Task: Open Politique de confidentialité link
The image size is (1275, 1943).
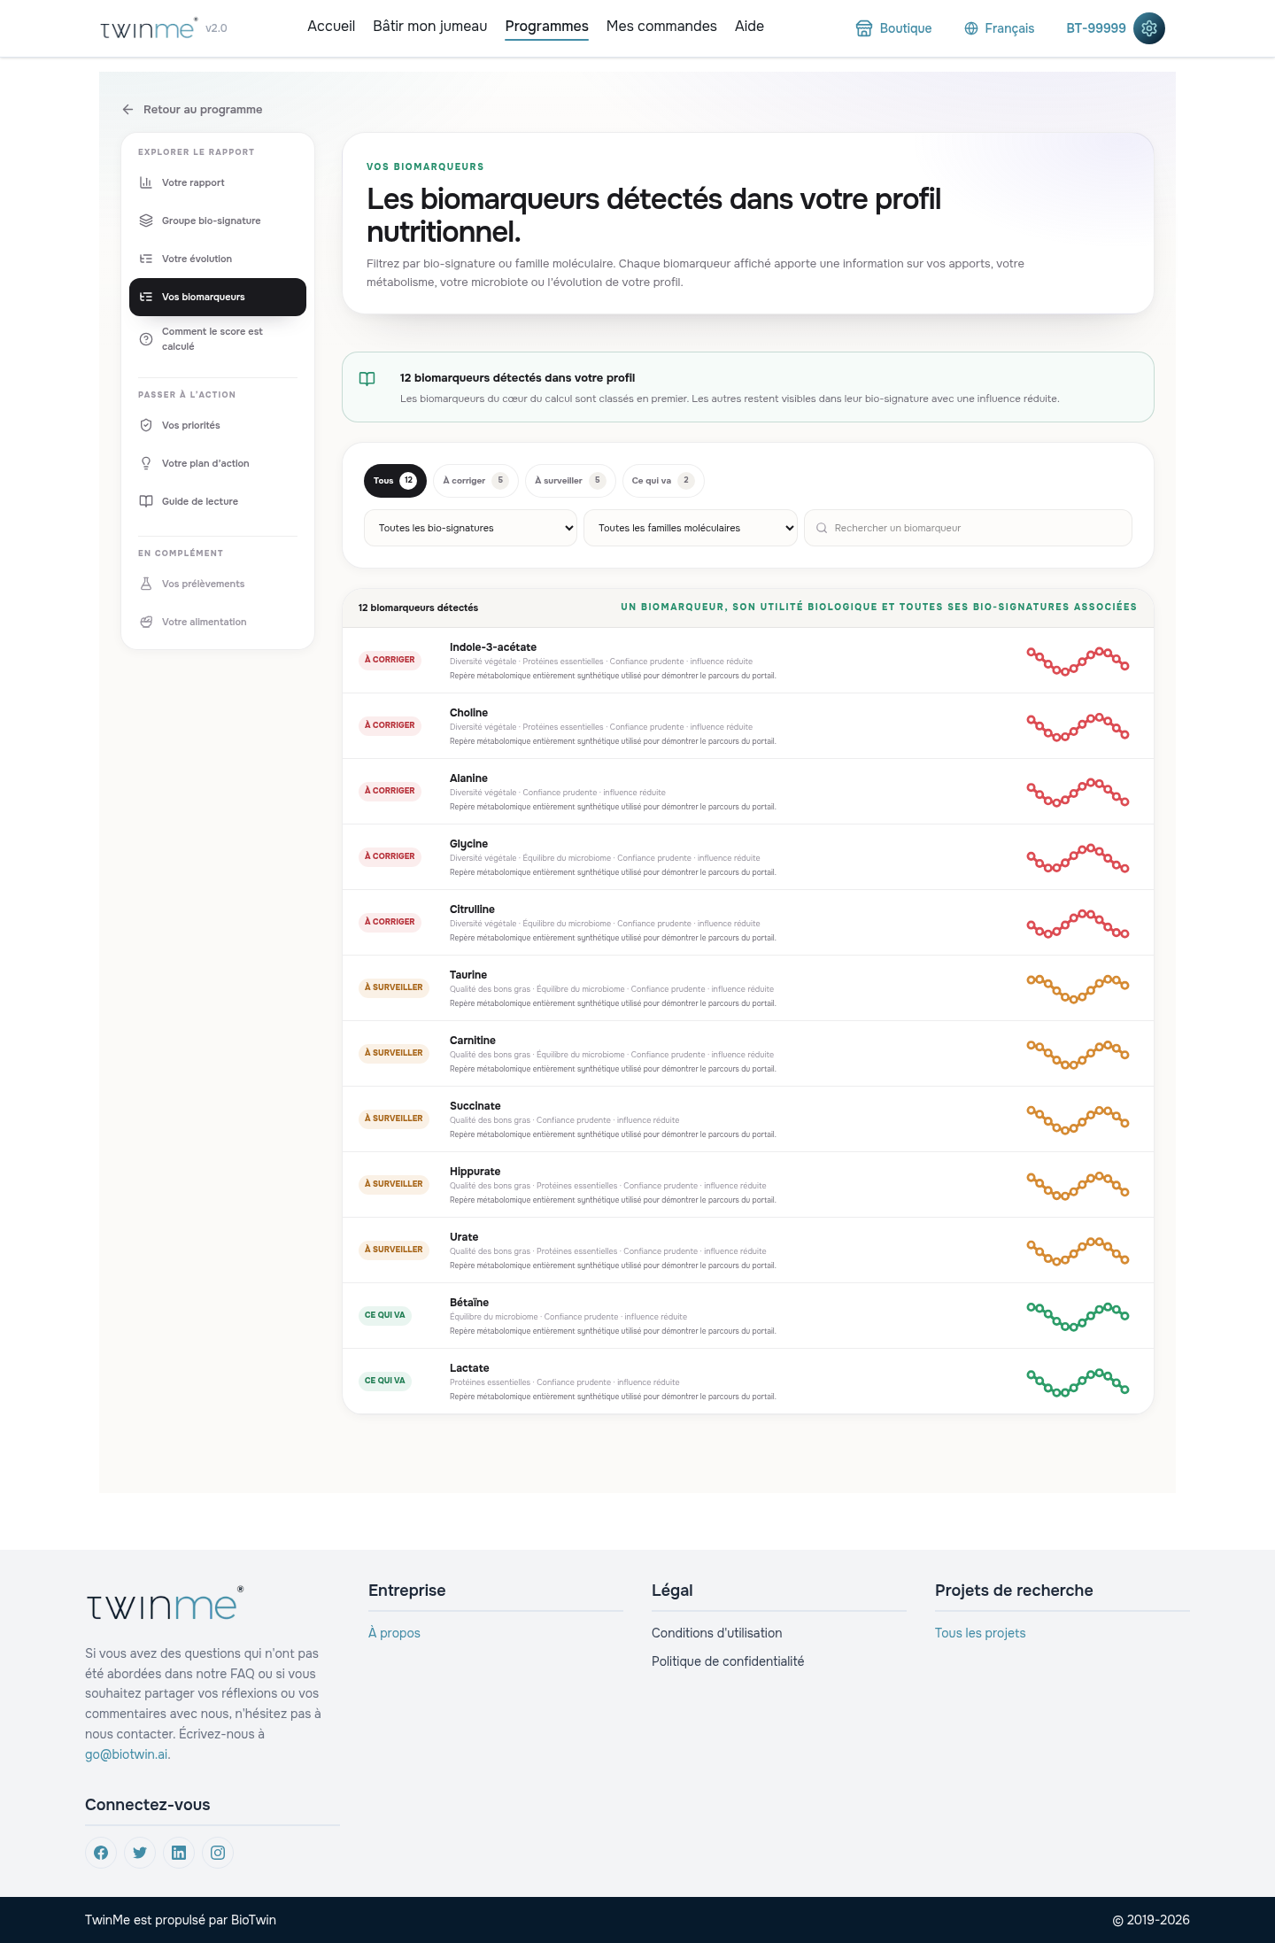Action: [x=728, y=1661]
